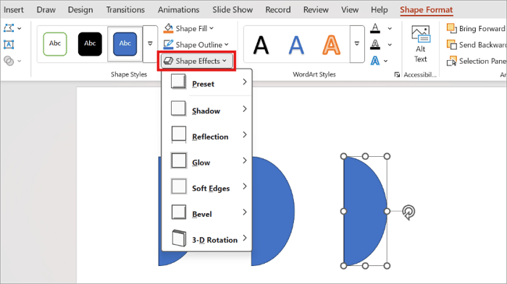Open the Glow effects submenu
Image resolution: width=507 pixels, height=284 pixels.
tap(207, 160)
